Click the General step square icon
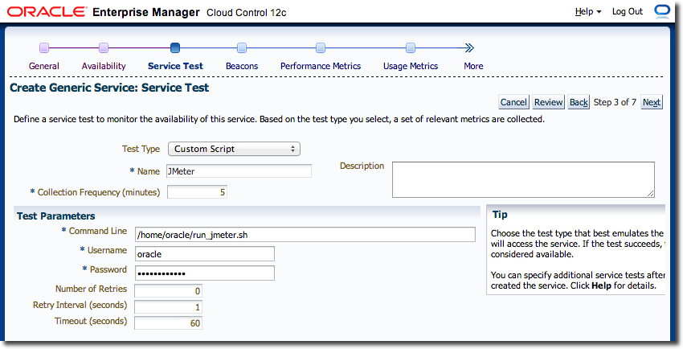This screenshot has width=683, height=349. (44, 48)
